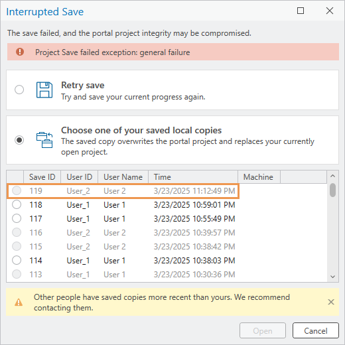
Task: Maximize the Interrupted Save dialog
Action: point(301,11)
